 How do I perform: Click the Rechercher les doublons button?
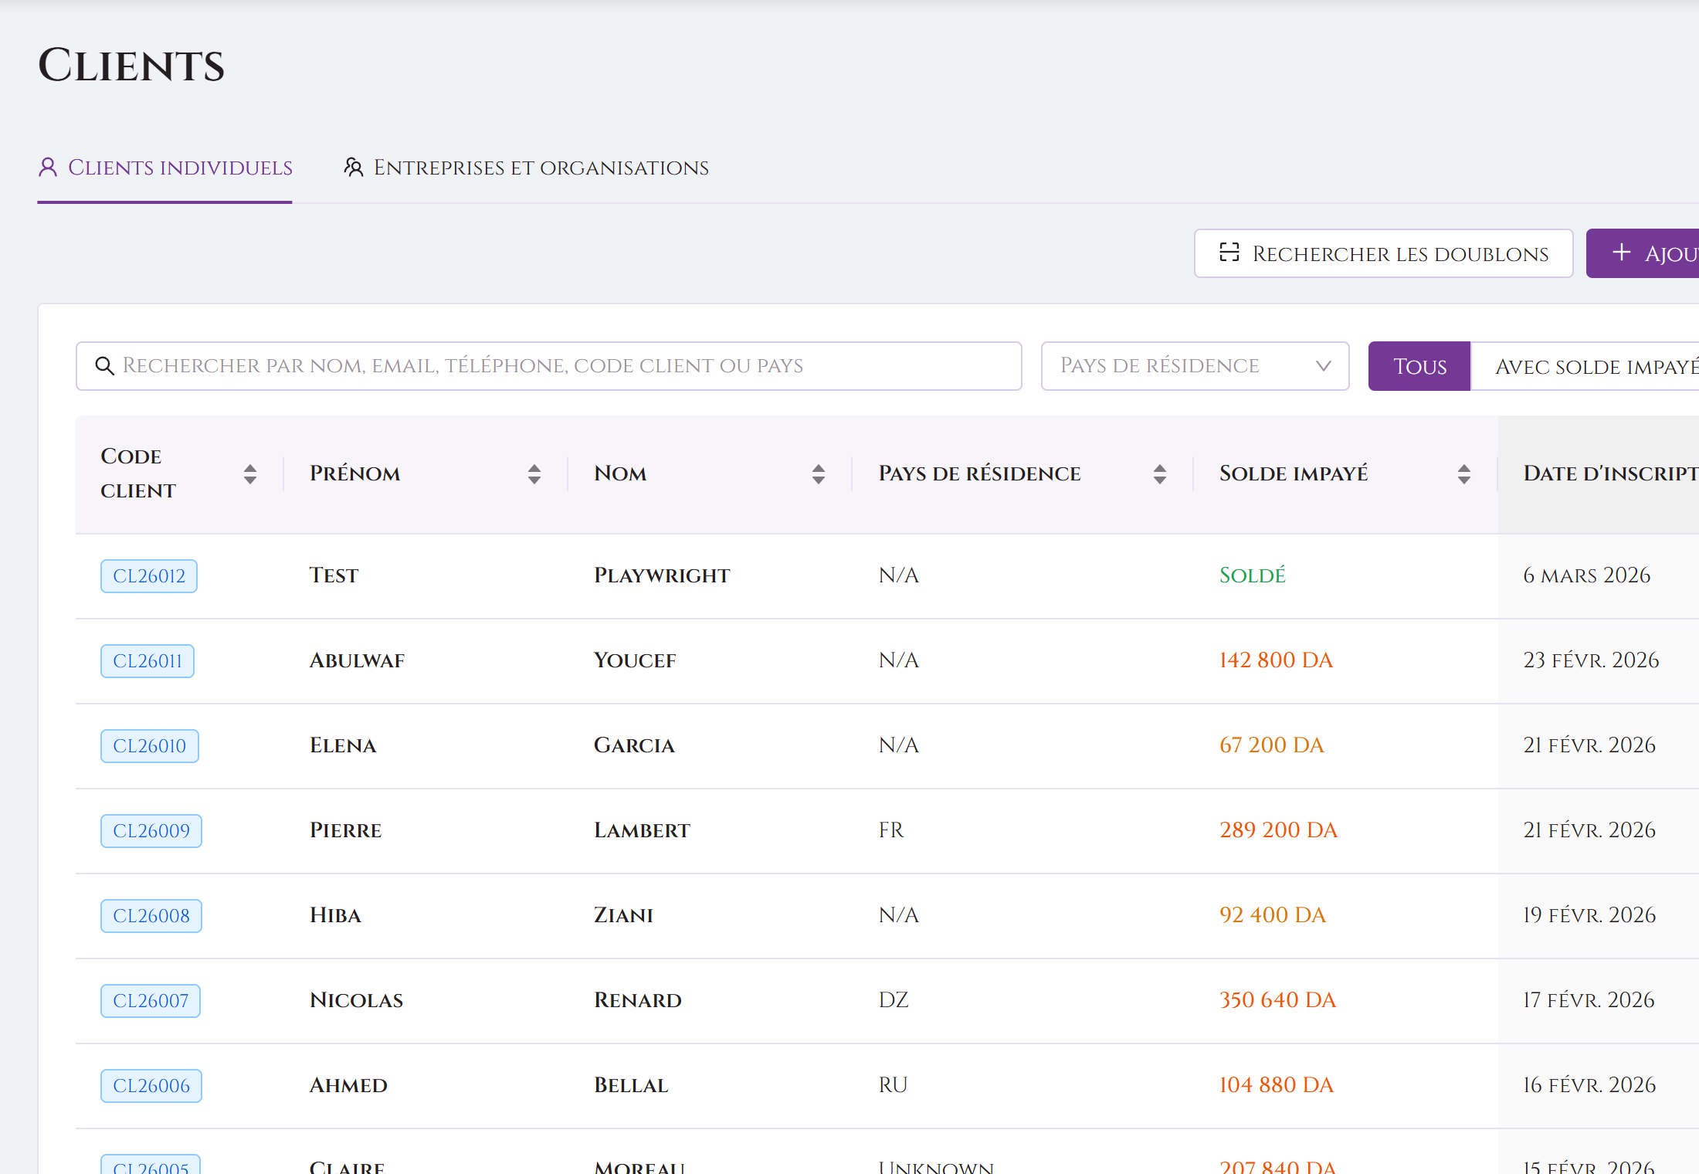tap(1382, 253)
